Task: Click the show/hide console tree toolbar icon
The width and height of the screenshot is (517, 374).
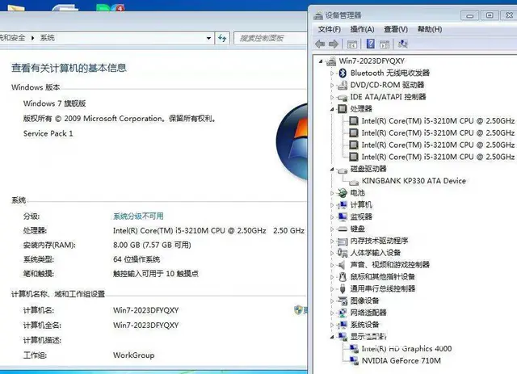Action: pos(352,44)
